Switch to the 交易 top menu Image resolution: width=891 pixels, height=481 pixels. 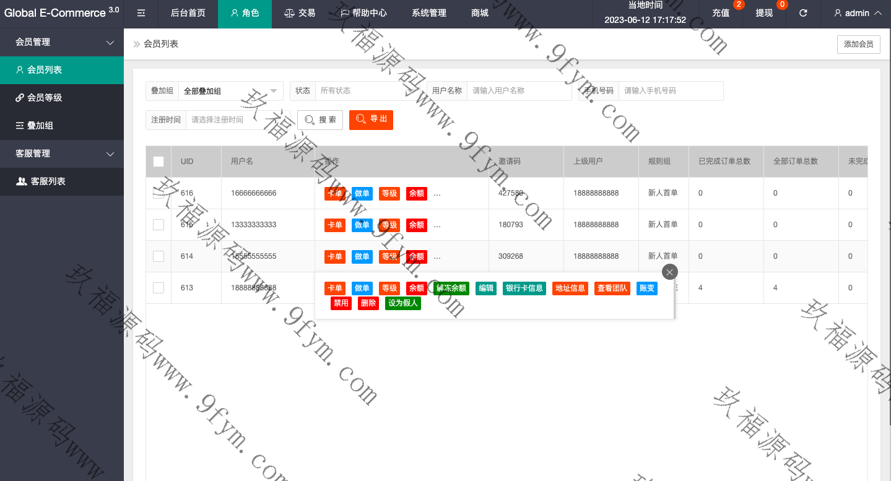300,13
